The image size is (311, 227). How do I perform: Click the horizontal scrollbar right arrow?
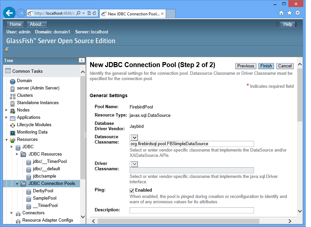click(x=290, y=221)
